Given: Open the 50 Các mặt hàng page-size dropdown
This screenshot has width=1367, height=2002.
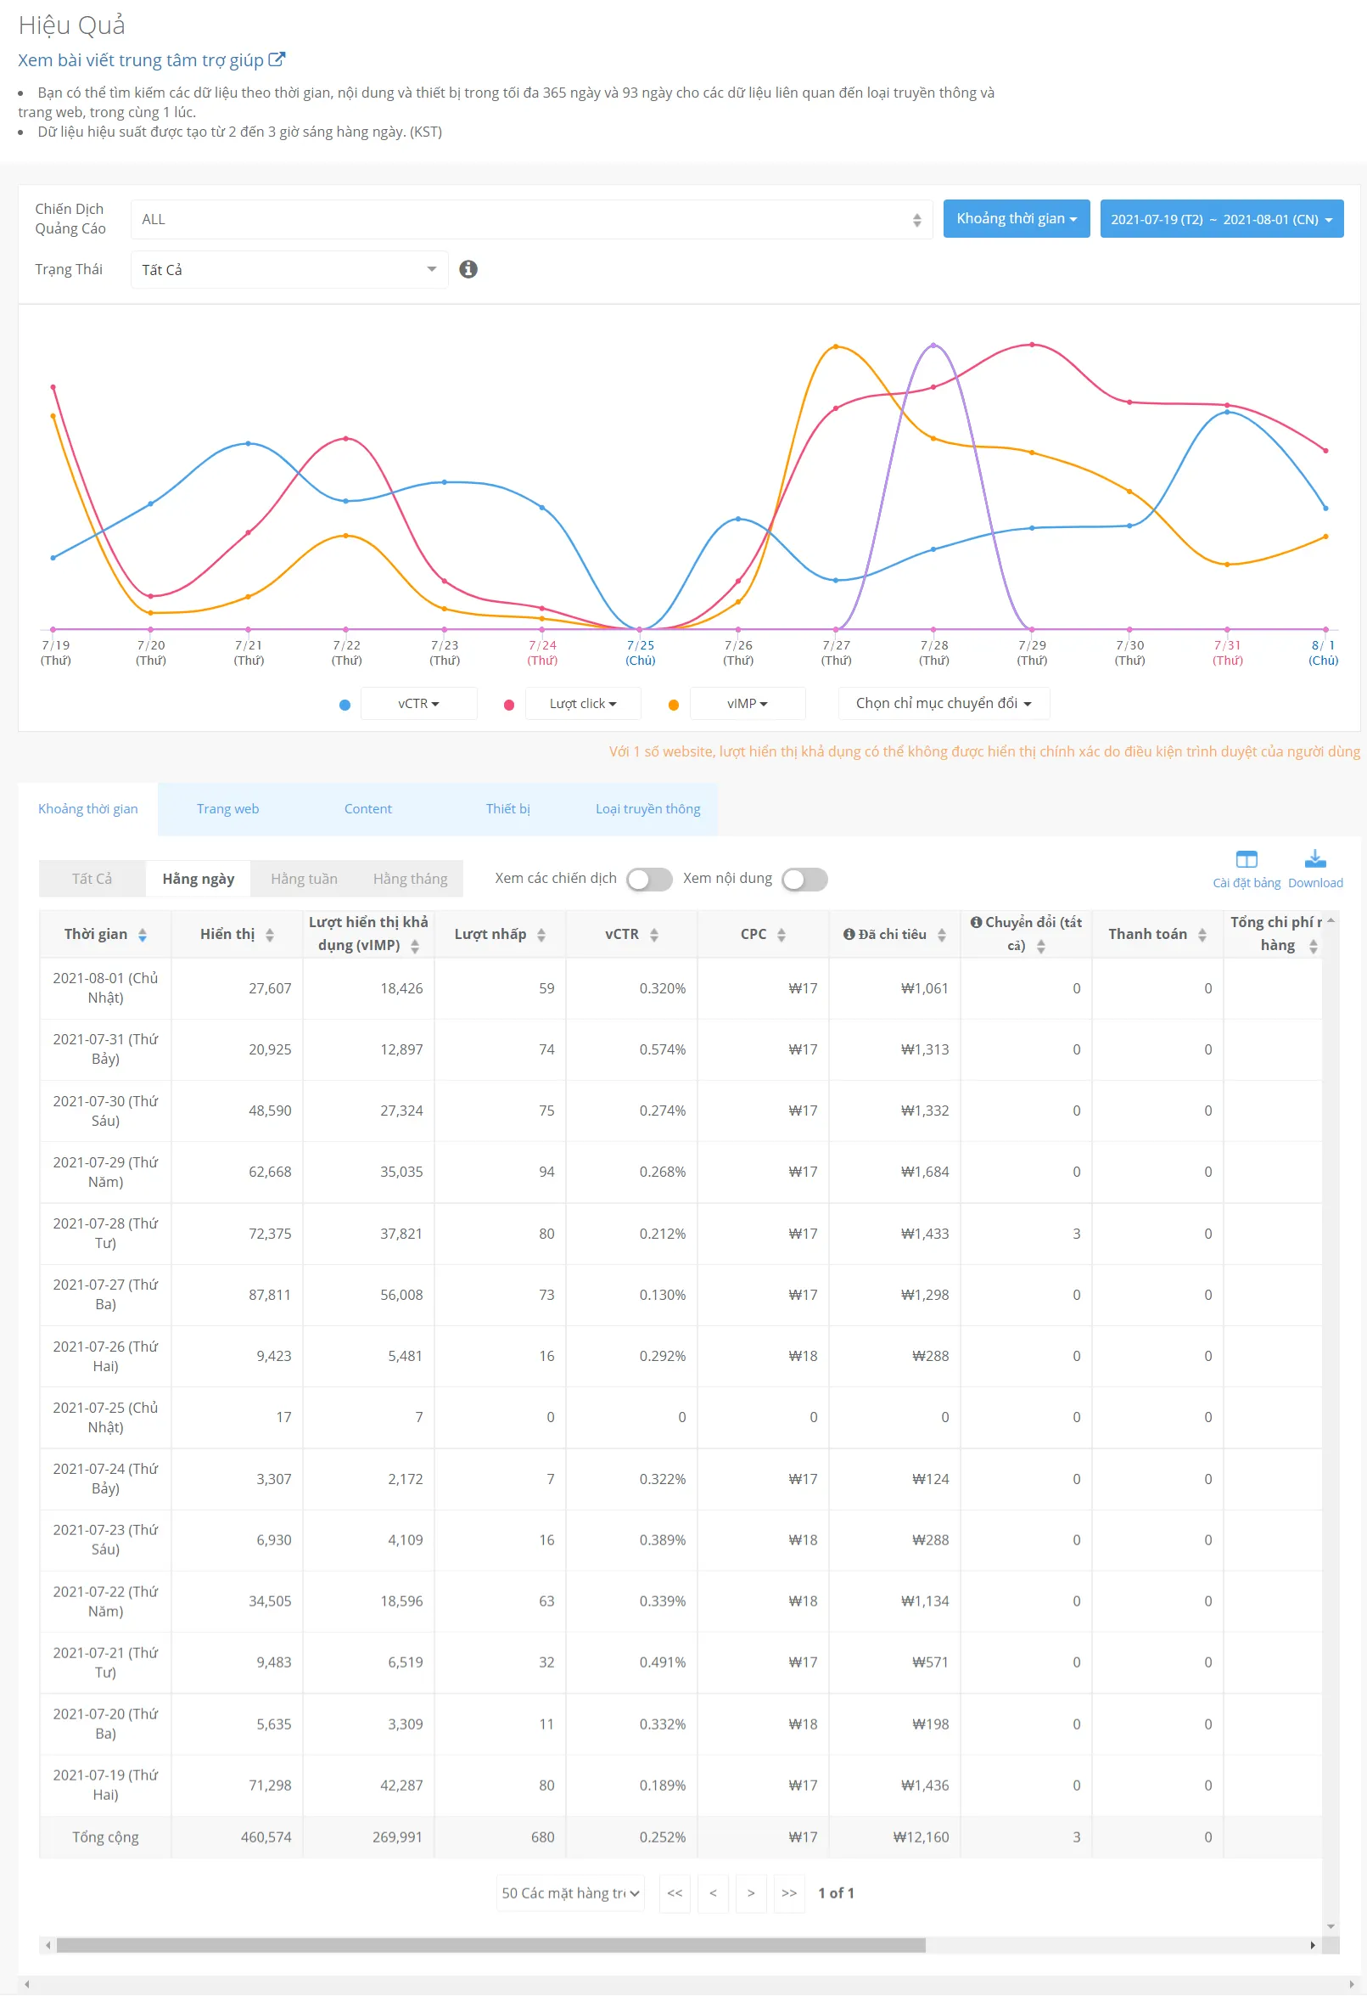Looking at the screenshot, I should tap(570, 1893).
